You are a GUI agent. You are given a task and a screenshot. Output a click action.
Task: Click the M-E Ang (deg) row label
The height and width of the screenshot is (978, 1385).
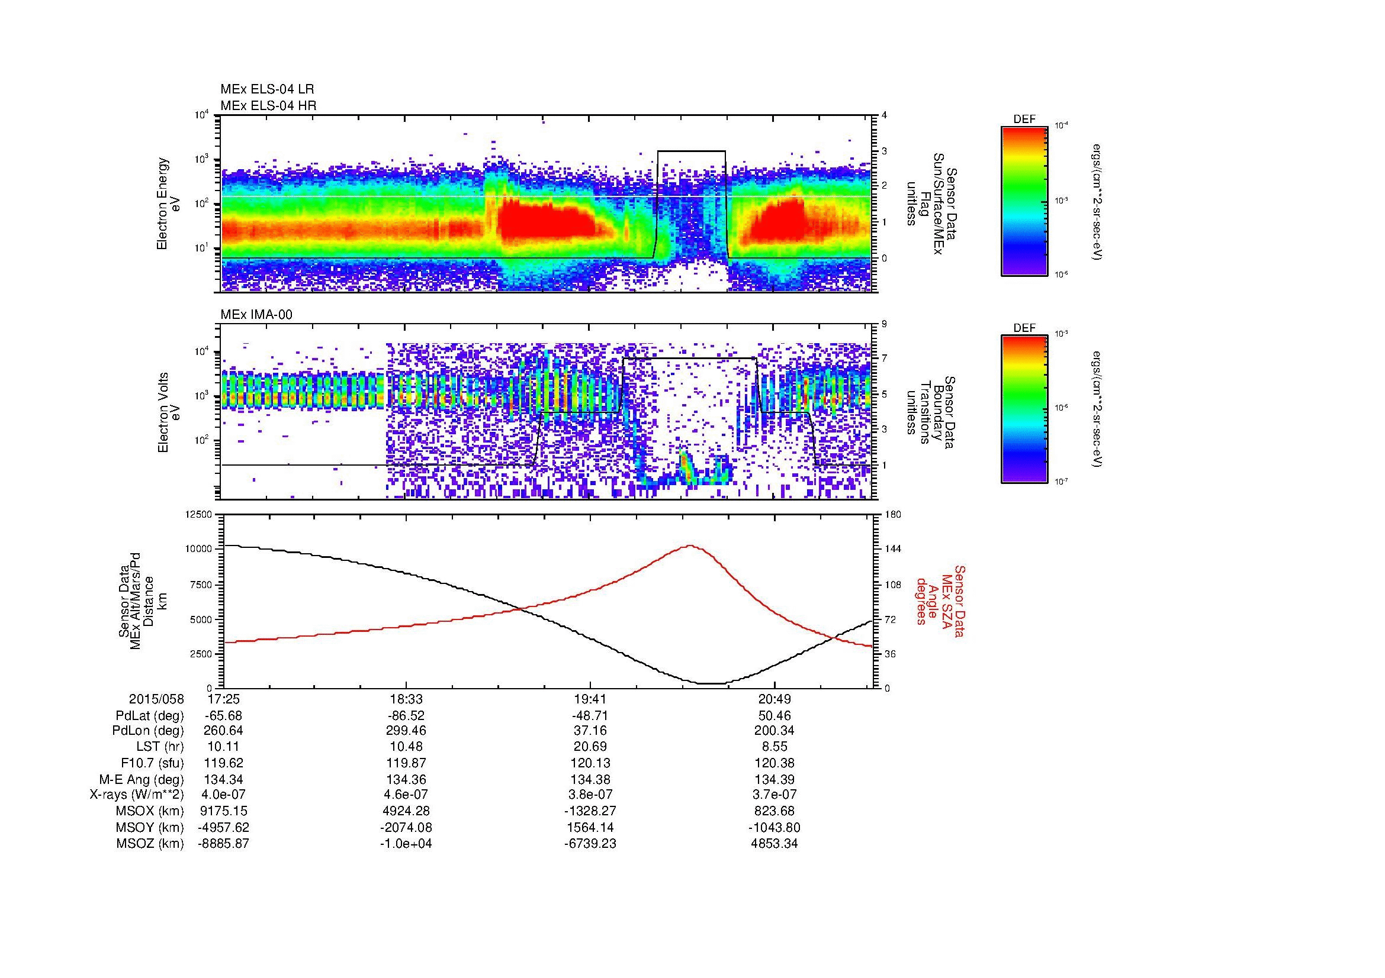point(142,780)
